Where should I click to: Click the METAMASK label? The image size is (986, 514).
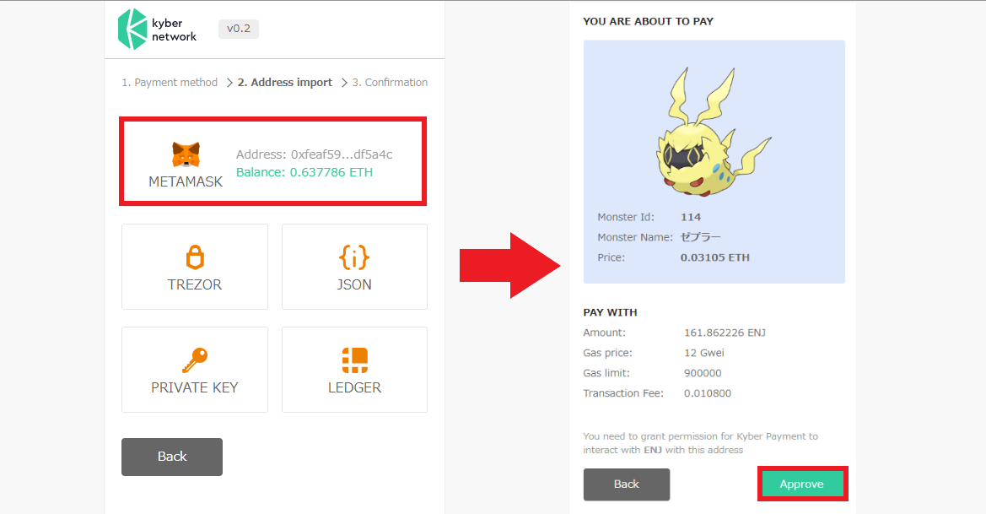pos(186,181)
